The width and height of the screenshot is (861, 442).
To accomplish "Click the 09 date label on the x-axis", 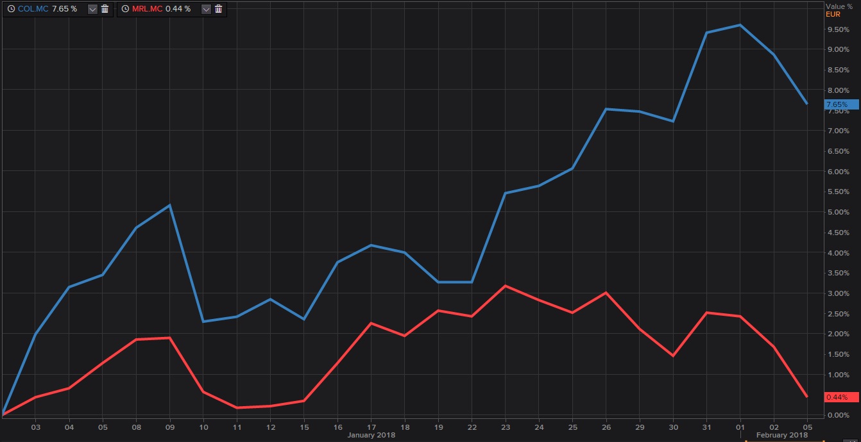I will [x=170, y=427].
